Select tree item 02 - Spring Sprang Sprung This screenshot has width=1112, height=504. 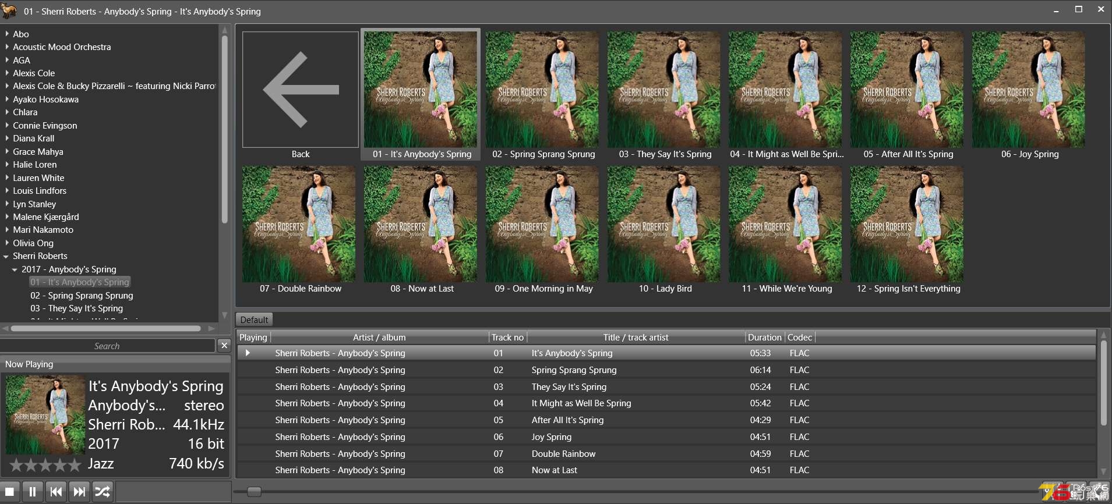point(82,295)
